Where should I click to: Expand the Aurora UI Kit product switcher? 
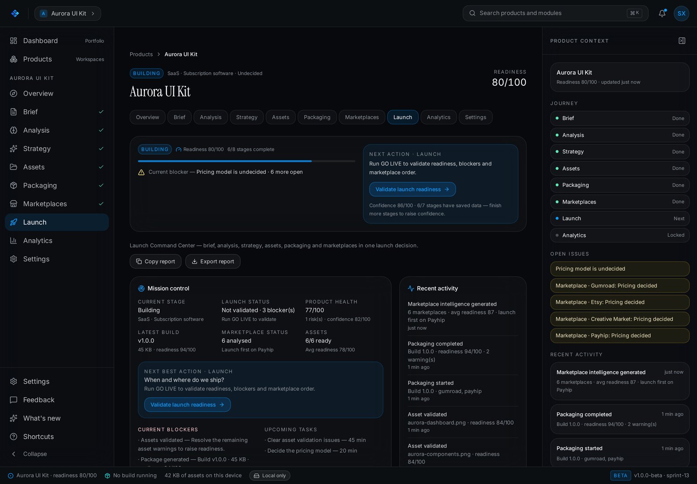68,14
